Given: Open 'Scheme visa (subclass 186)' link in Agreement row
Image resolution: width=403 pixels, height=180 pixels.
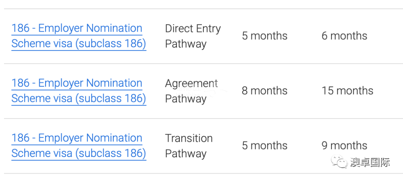Looking at the screenshot, I should [x=79, y=98].
